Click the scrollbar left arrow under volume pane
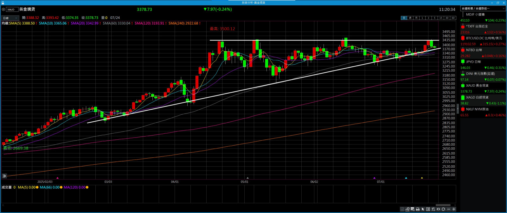 click(3, 205)
